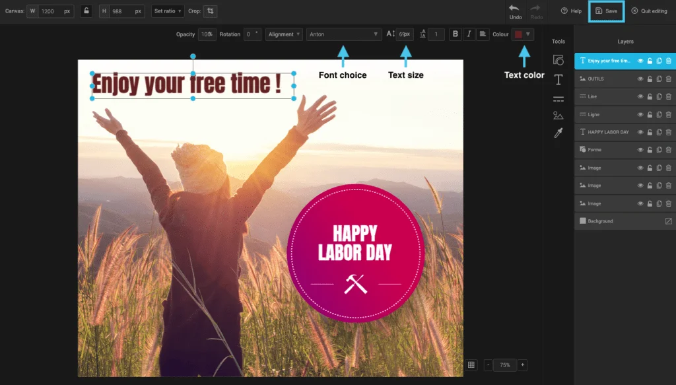This screenshot has width=676, height=385.
Task: Click the crop icon in top bar
Action: click(x=211, y=11)
